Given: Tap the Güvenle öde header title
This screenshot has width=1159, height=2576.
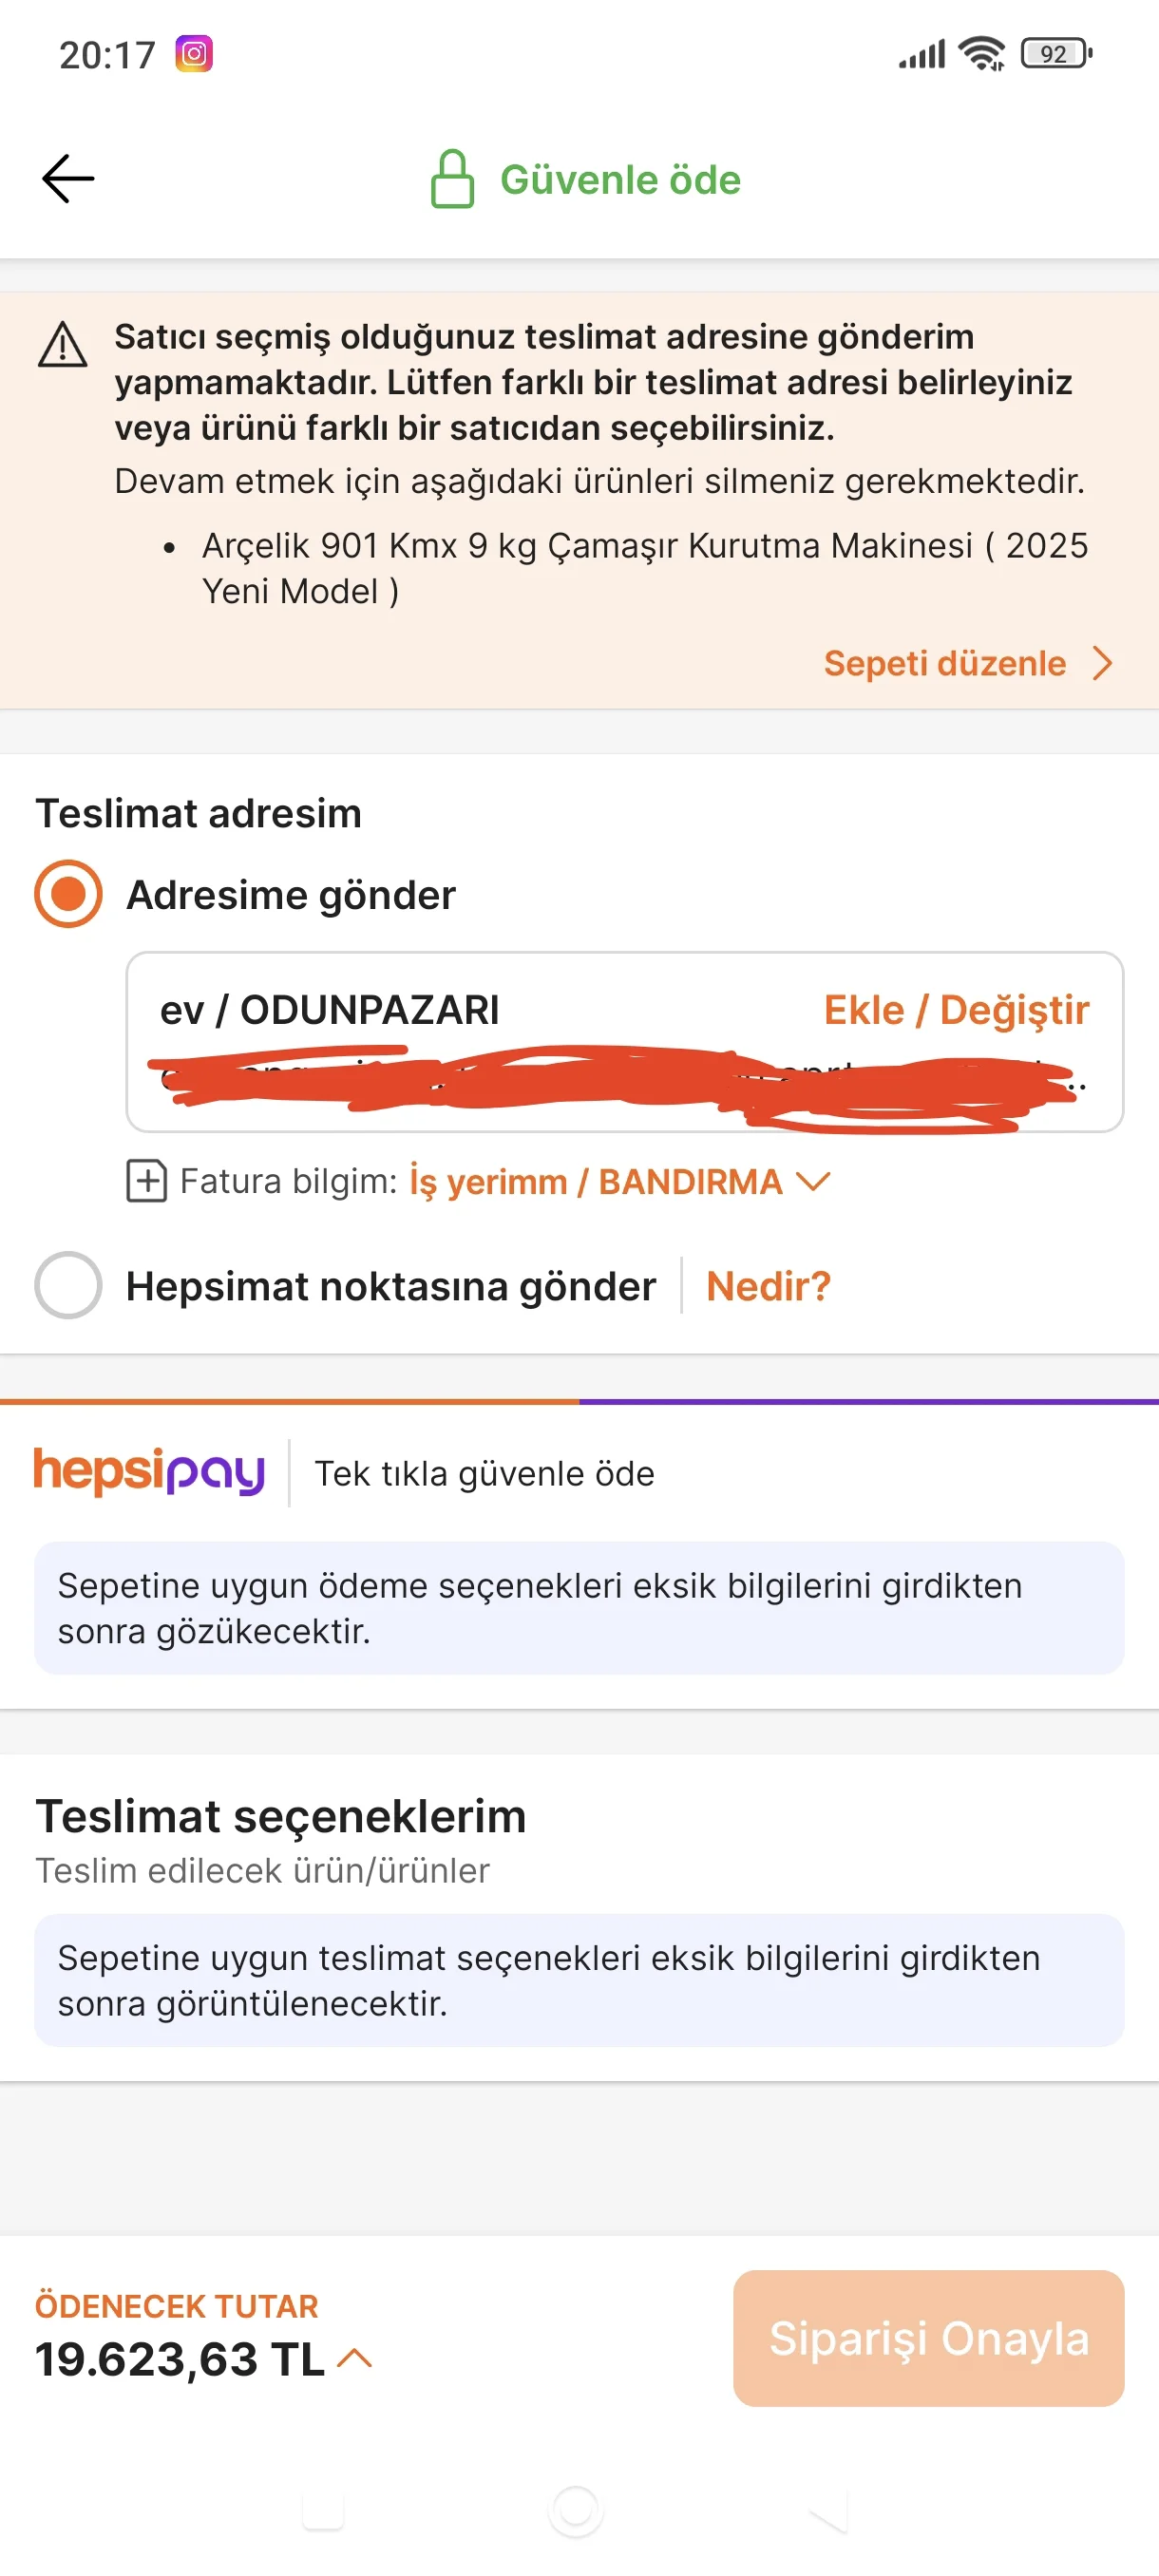Looking at the screenshot, I should pos(620,180).
